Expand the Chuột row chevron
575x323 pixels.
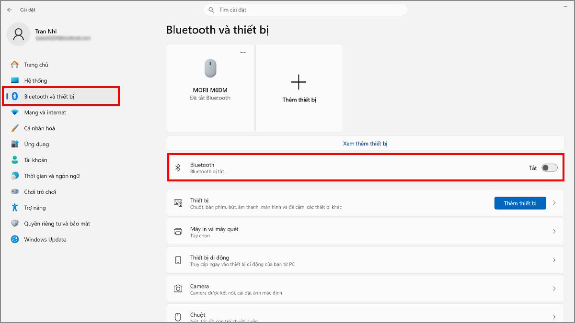(554, 317)
